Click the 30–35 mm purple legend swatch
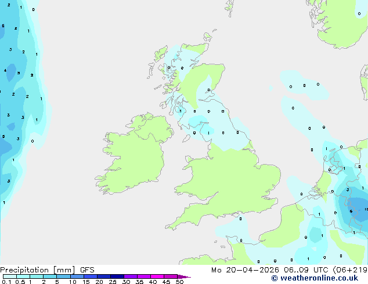The width and height of the screenshot is (368, 284). tap(131, 276)
